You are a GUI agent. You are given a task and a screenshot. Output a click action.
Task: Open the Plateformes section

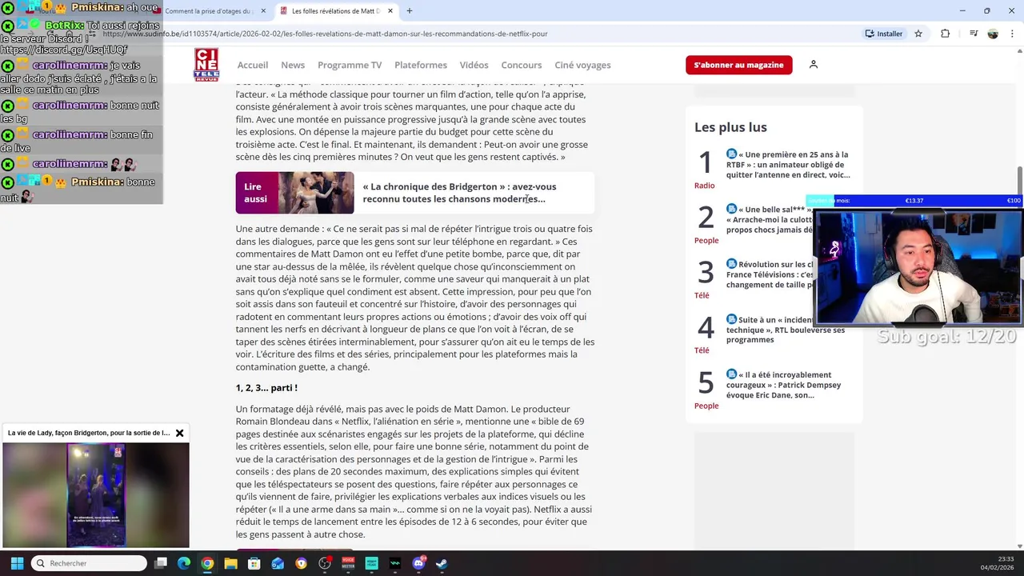[x=421, y=65]
